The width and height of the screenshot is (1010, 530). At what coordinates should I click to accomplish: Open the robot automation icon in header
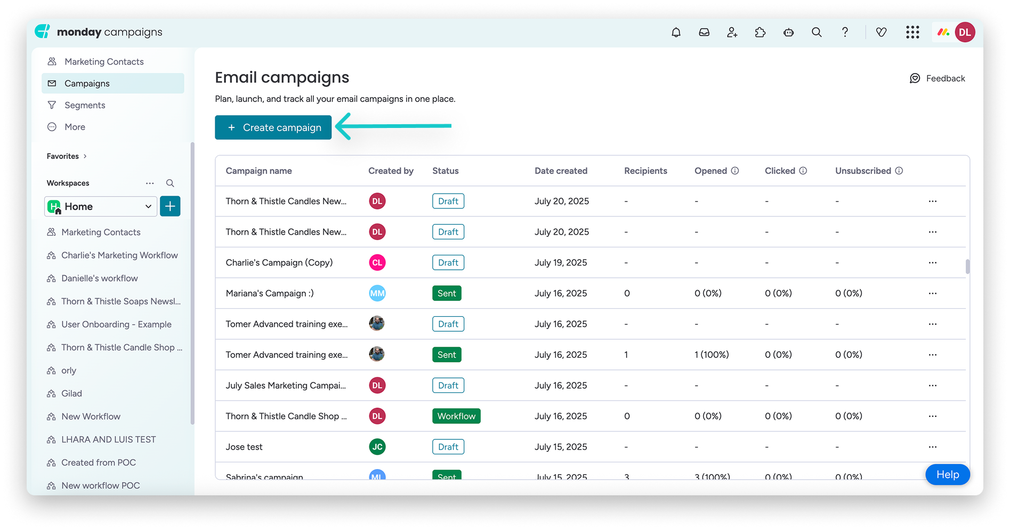[789, 33]
